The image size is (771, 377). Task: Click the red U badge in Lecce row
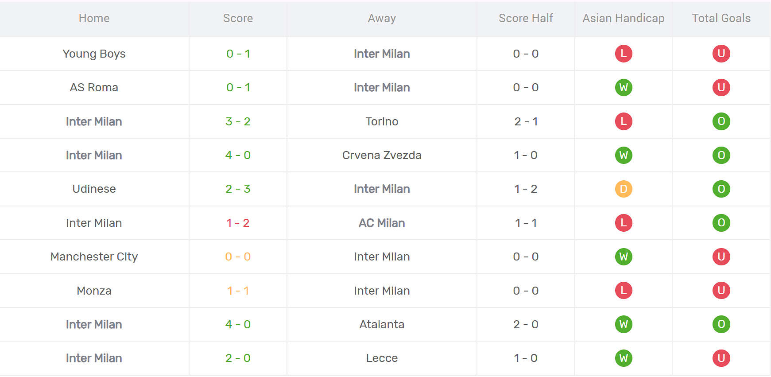(x=721, y=358)
